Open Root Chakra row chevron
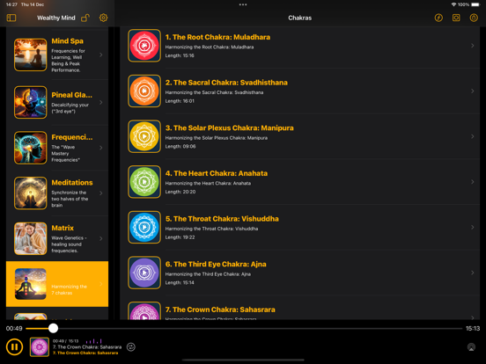 click(x=473, y=46)
